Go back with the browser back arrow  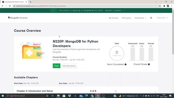pos(2,6)
